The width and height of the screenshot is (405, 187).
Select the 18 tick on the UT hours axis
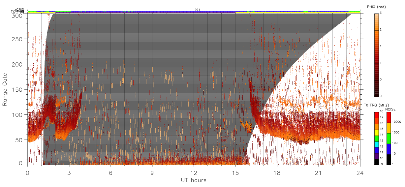point(277,173)
